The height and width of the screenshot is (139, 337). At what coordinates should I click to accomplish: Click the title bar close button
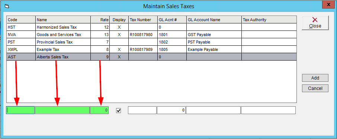(x=328, y=4)
